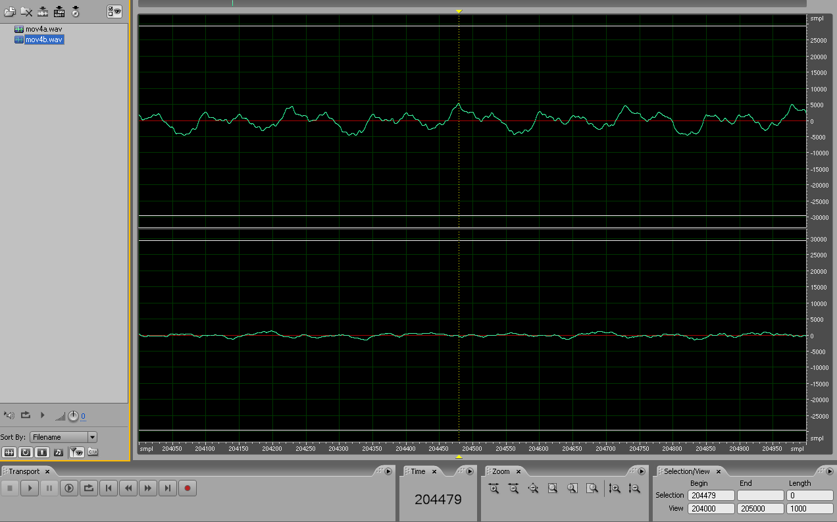Toggle Show Audio Files filter button

click(9, 452)
